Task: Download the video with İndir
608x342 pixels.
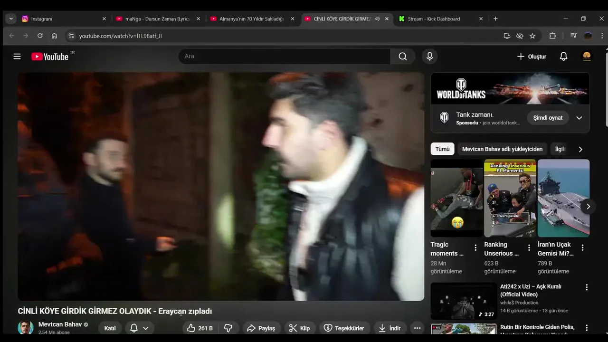Action: [389, 328]
